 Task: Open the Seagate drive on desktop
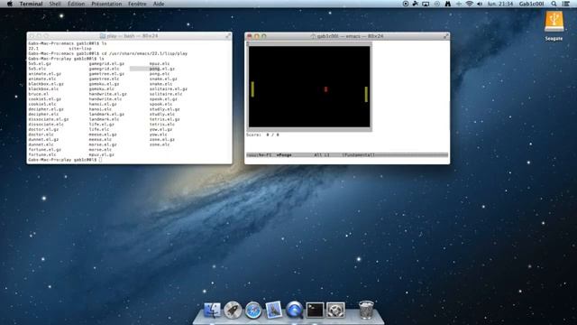554,22
